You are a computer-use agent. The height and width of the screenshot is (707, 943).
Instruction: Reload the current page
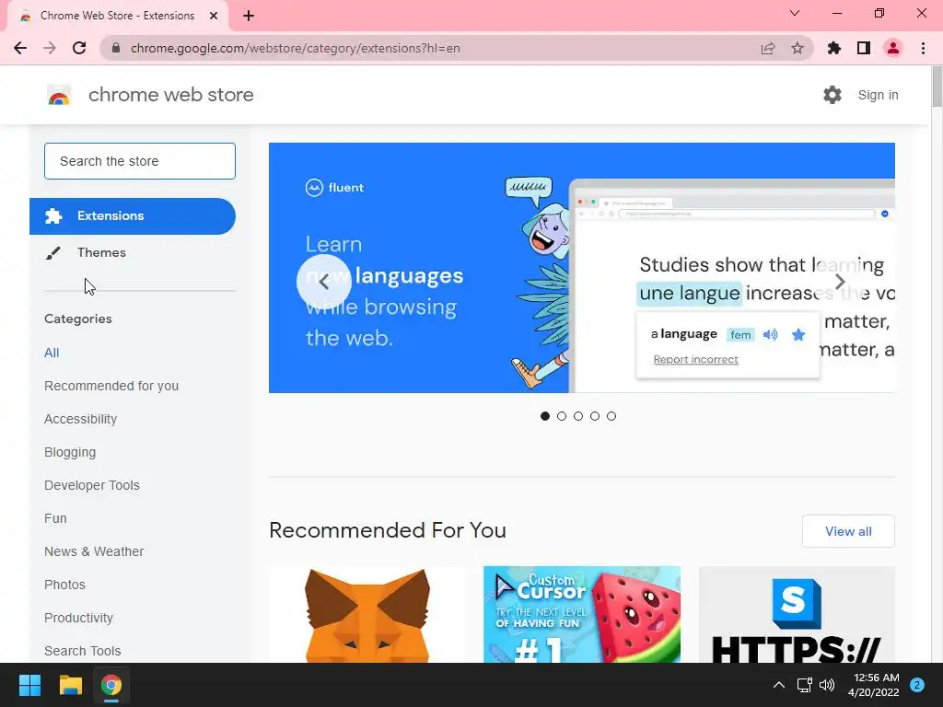pyautogui.click(x=79, y=48)
